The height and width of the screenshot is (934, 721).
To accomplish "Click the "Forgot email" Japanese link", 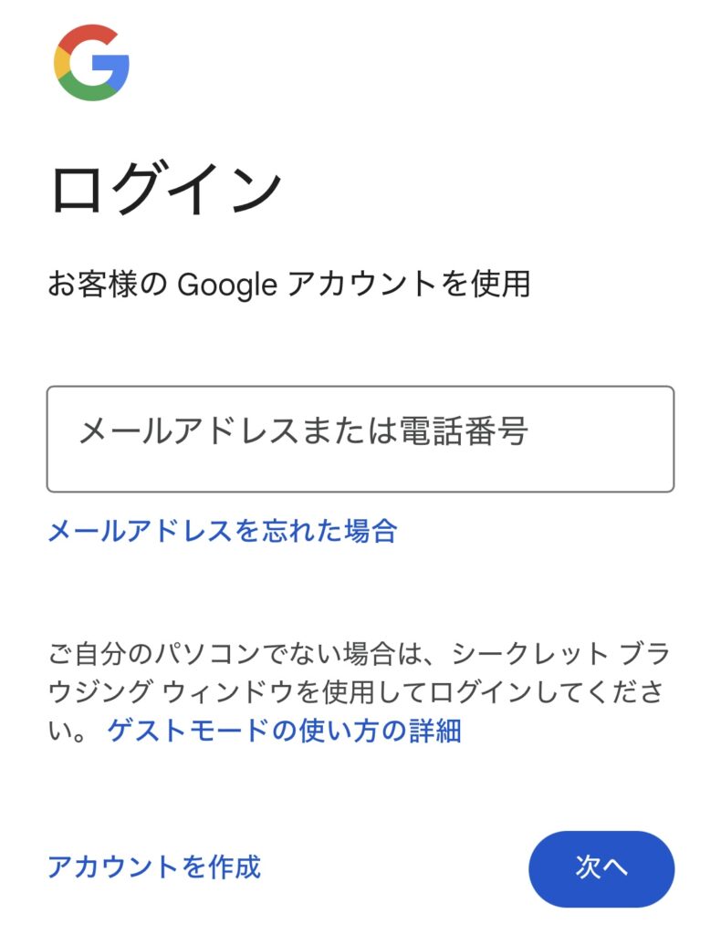I will pyautogui.click(x=222, y=530).
